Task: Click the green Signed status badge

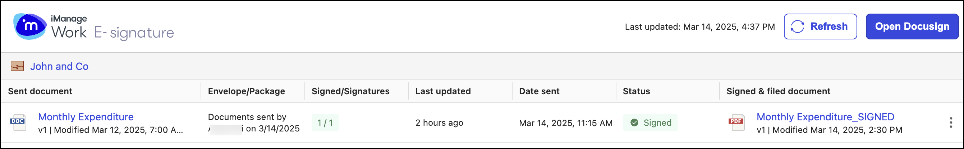Action: (x=650, y=122)
